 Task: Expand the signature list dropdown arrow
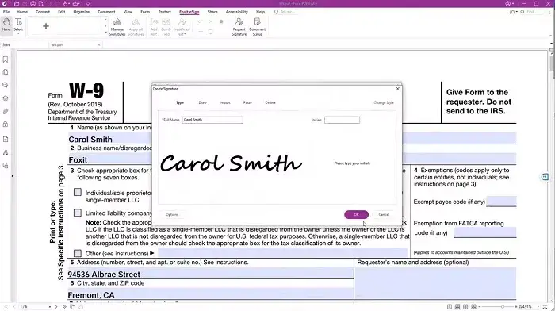105,33
